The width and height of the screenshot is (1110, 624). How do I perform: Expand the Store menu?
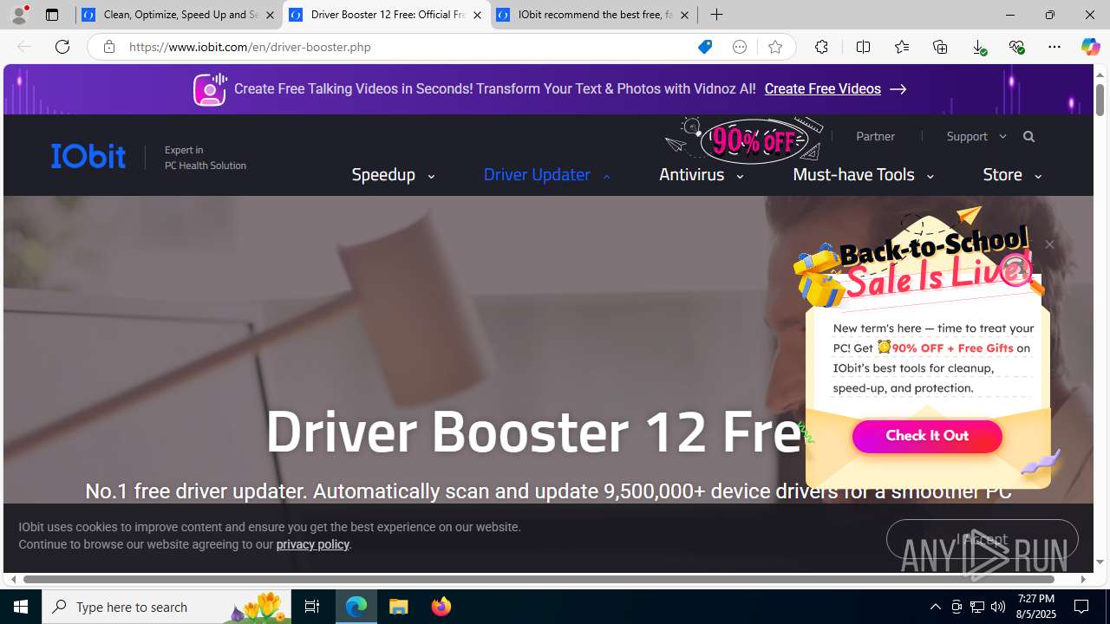tap(1012, 175)
